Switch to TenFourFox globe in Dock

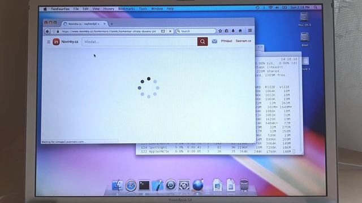click(x=198, y=185)
